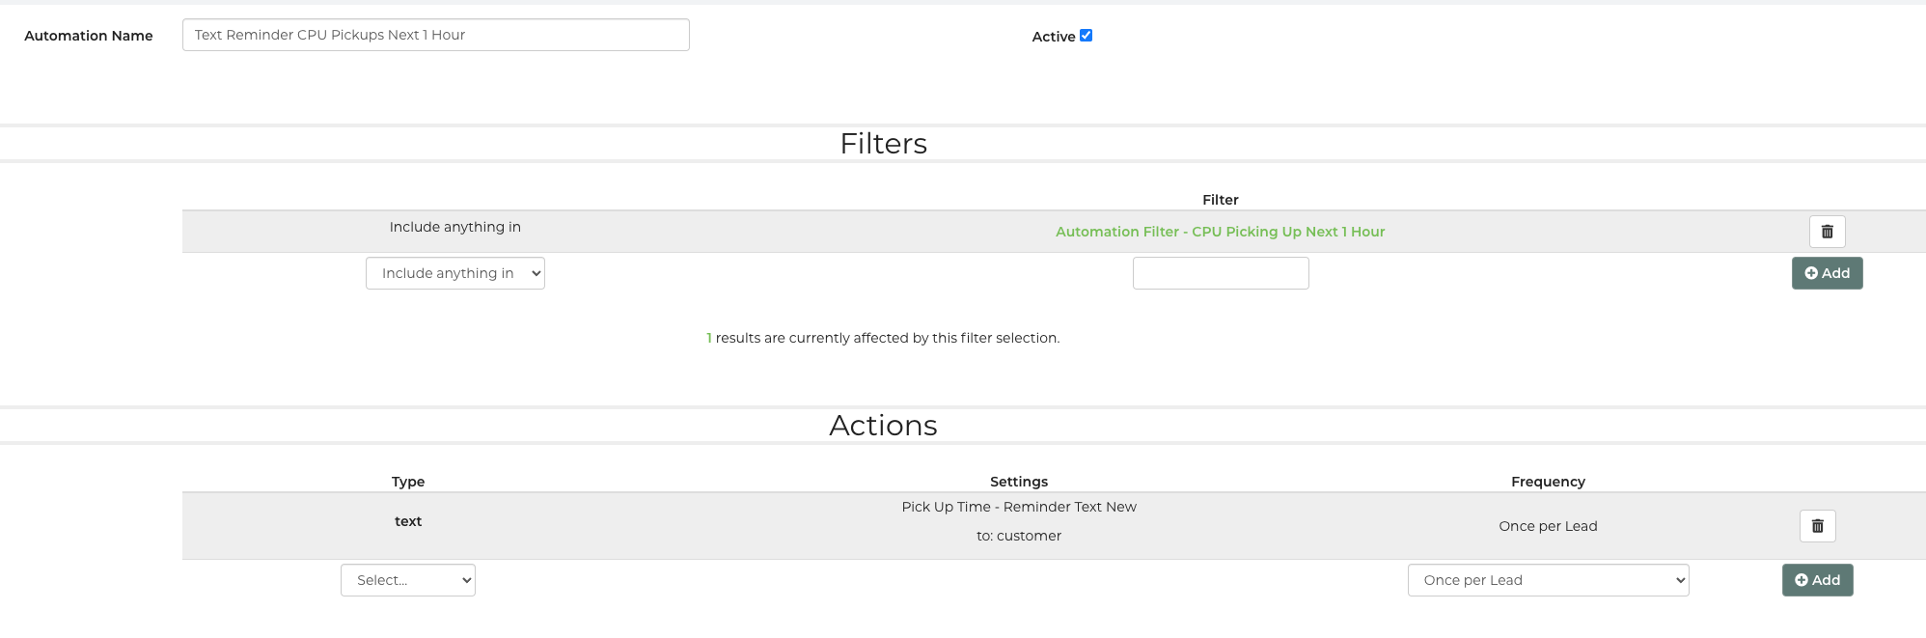Open the Automation Filter CPU Picking Up link

pos(1220,232)
